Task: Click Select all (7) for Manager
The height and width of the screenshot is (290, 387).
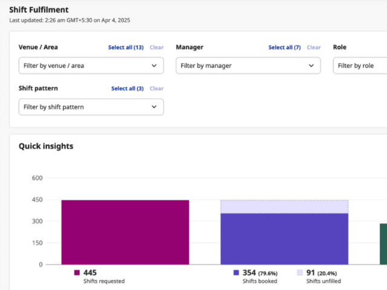Action: coord(285,47)
